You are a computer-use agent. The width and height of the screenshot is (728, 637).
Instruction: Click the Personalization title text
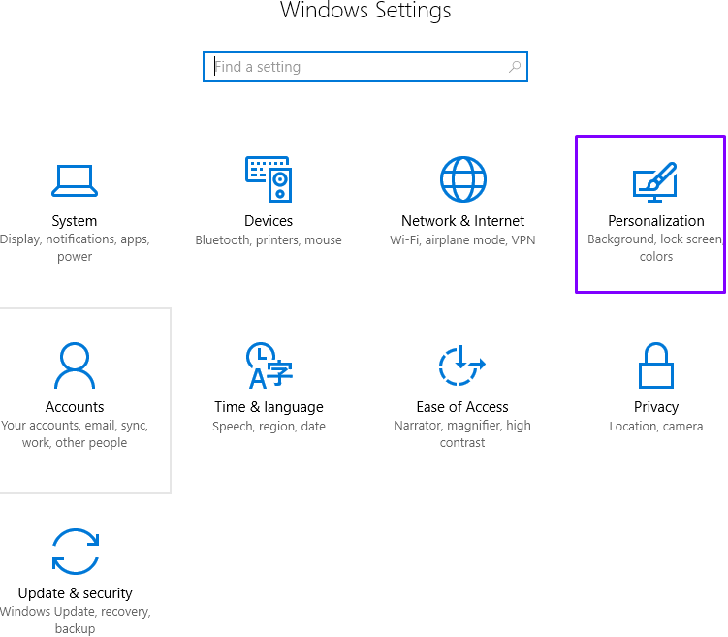click(x=655, y=221)
